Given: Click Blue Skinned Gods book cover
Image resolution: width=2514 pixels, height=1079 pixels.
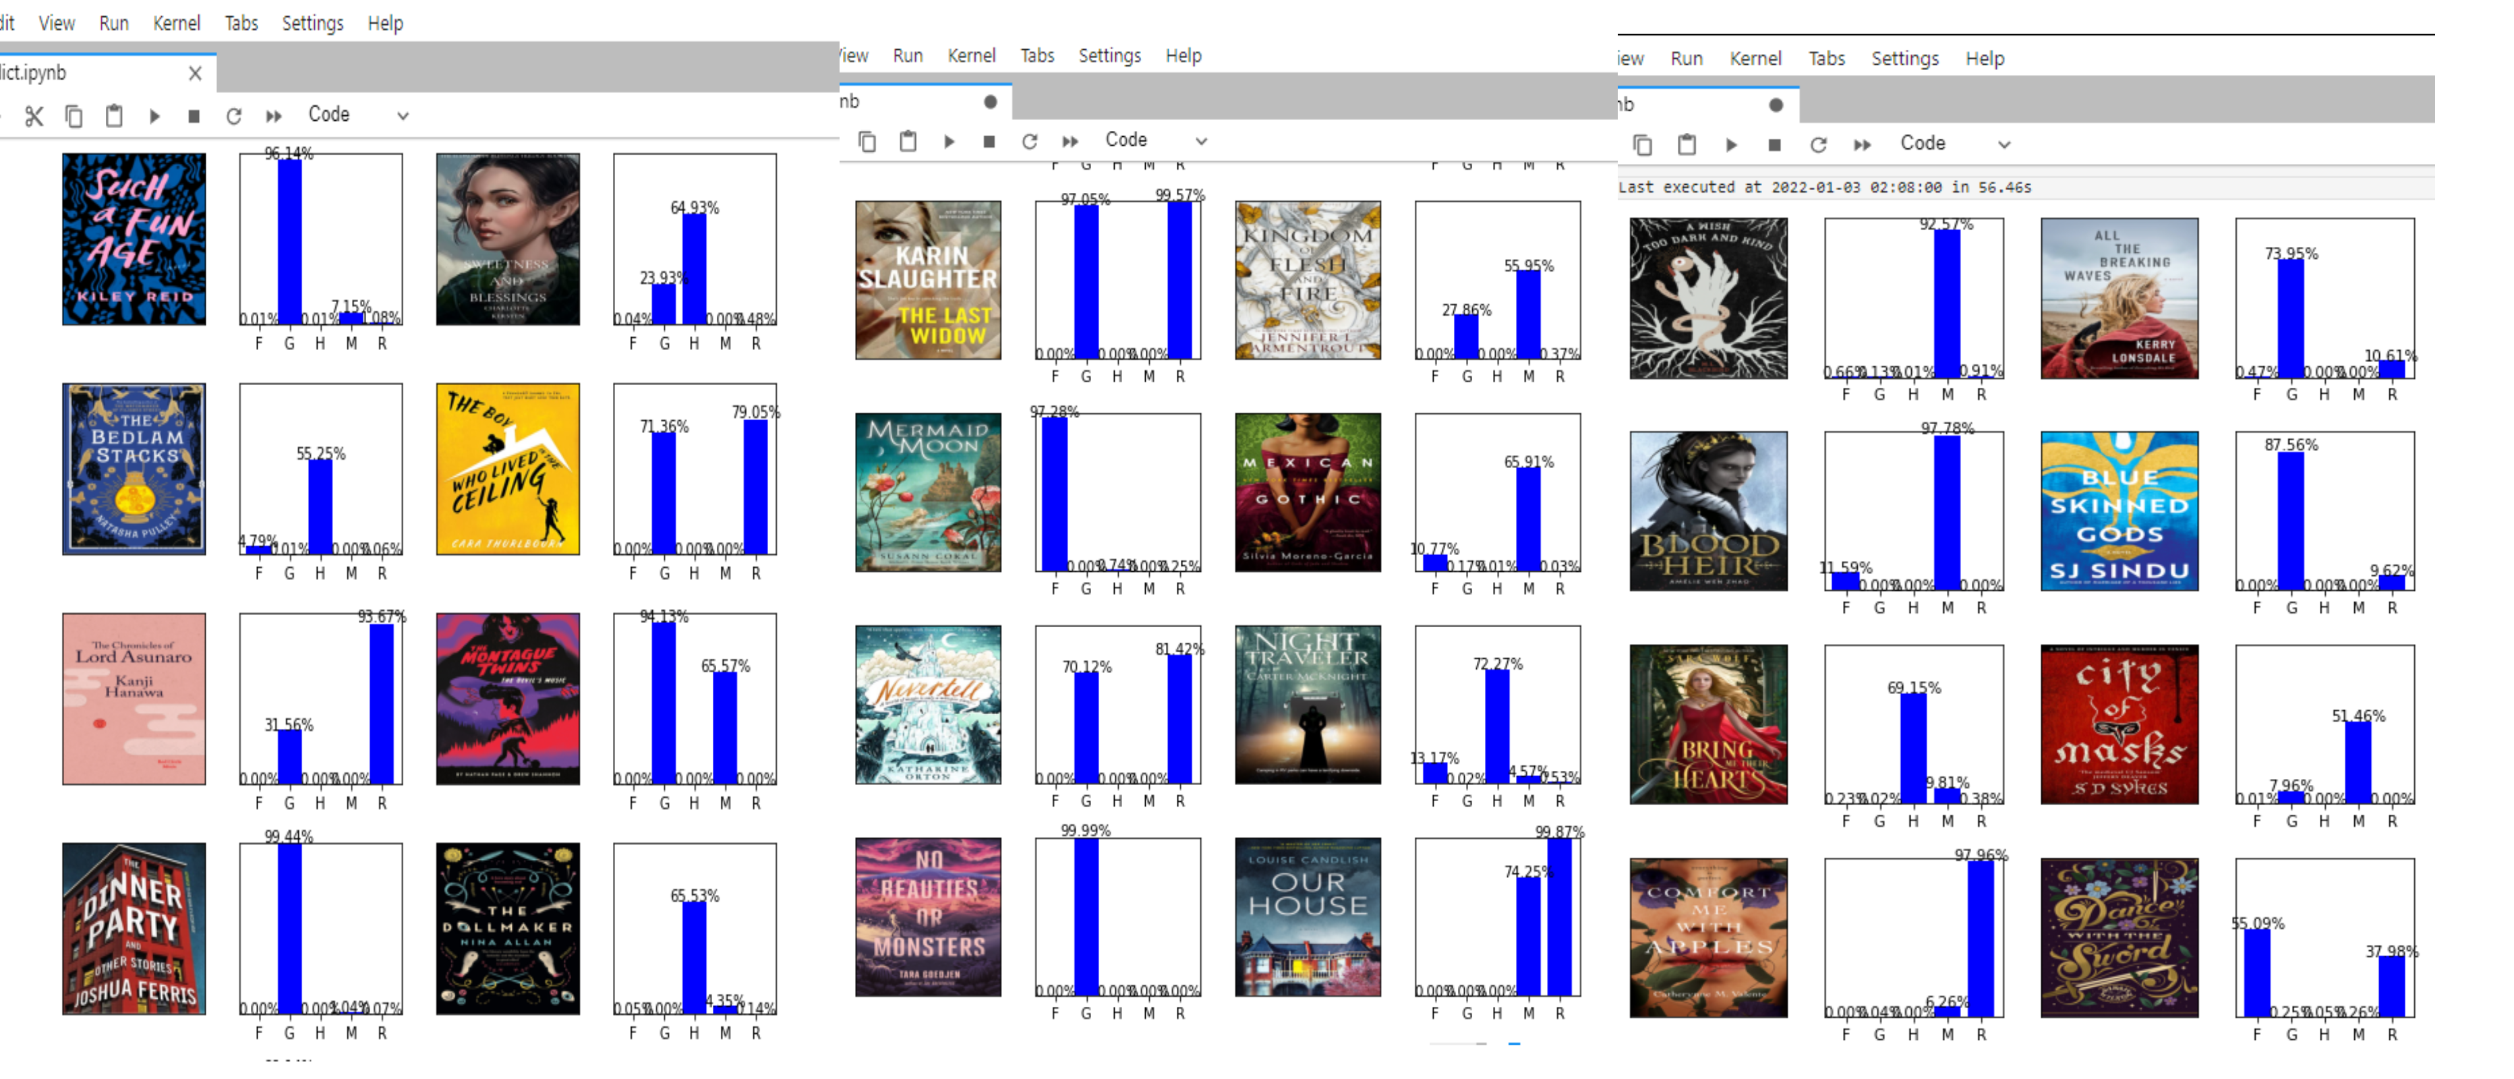Looking at the screenshot, I should [x=2120, y=511].
